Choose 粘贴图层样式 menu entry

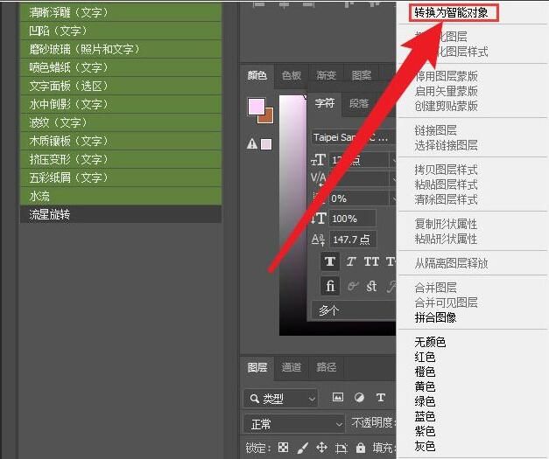[x=446, y=184]
